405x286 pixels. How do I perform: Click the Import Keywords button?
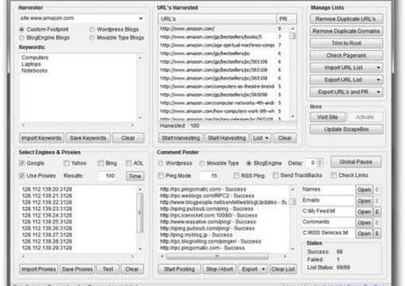[x=41, y=138]
